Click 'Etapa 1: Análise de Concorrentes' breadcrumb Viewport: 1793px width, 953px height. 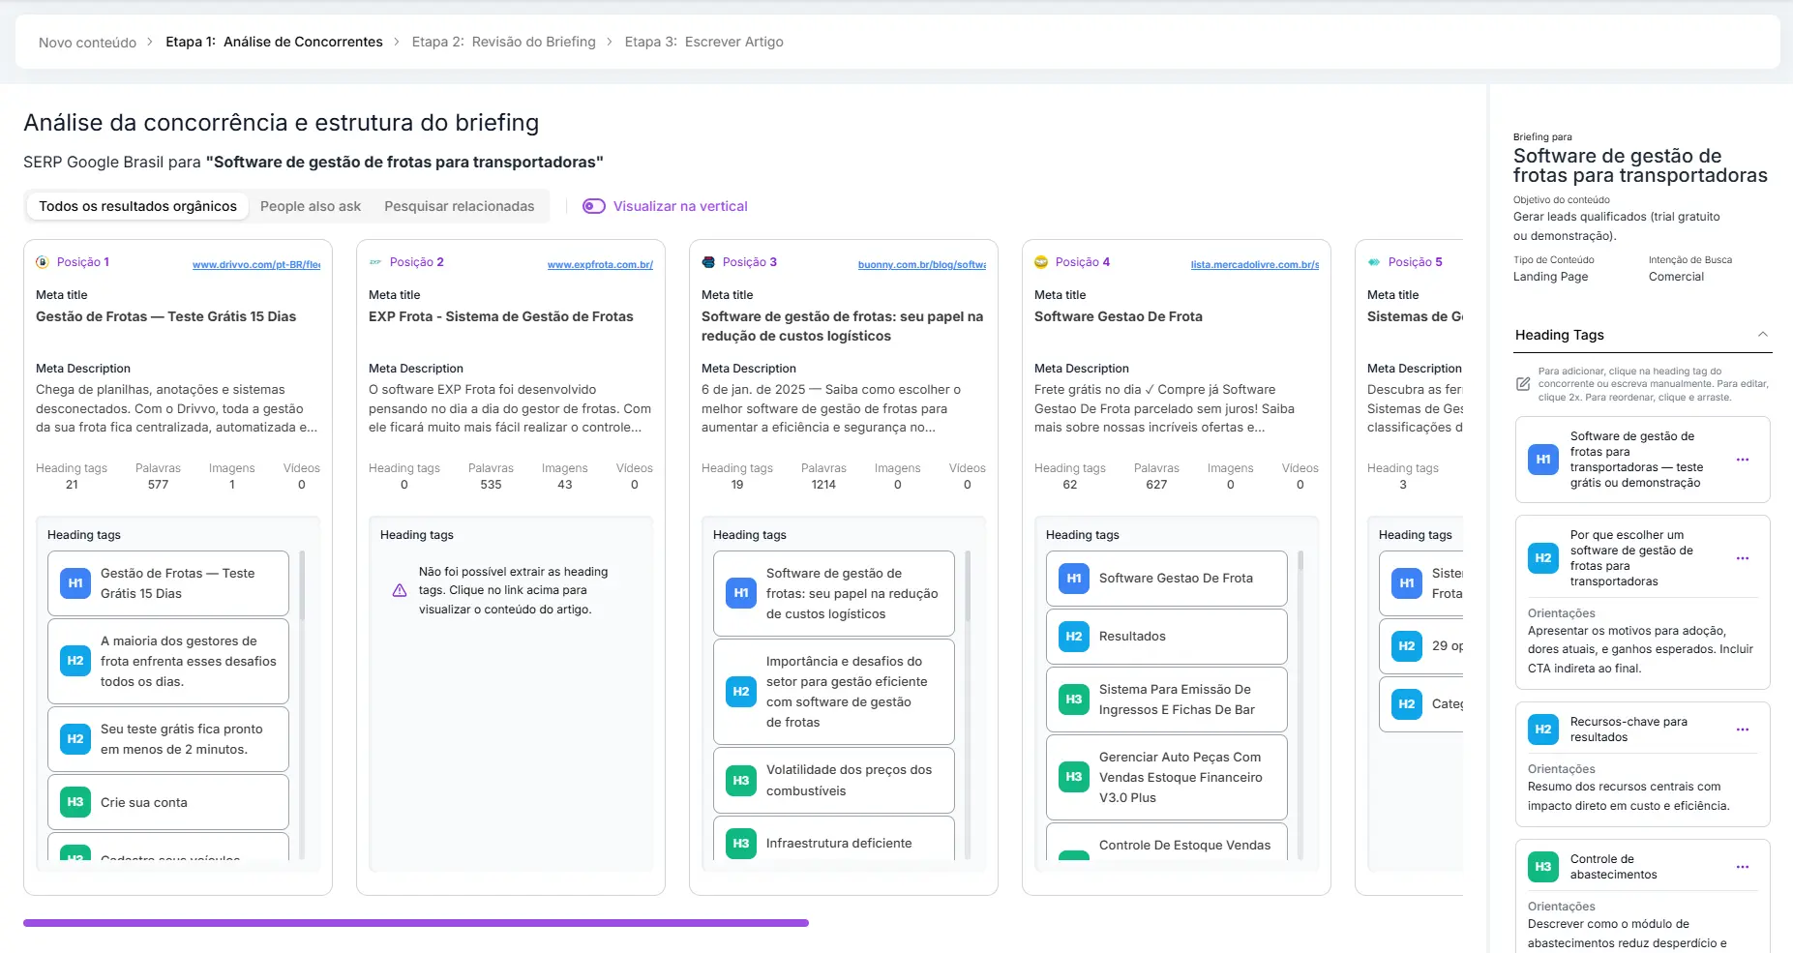(274, 42)
